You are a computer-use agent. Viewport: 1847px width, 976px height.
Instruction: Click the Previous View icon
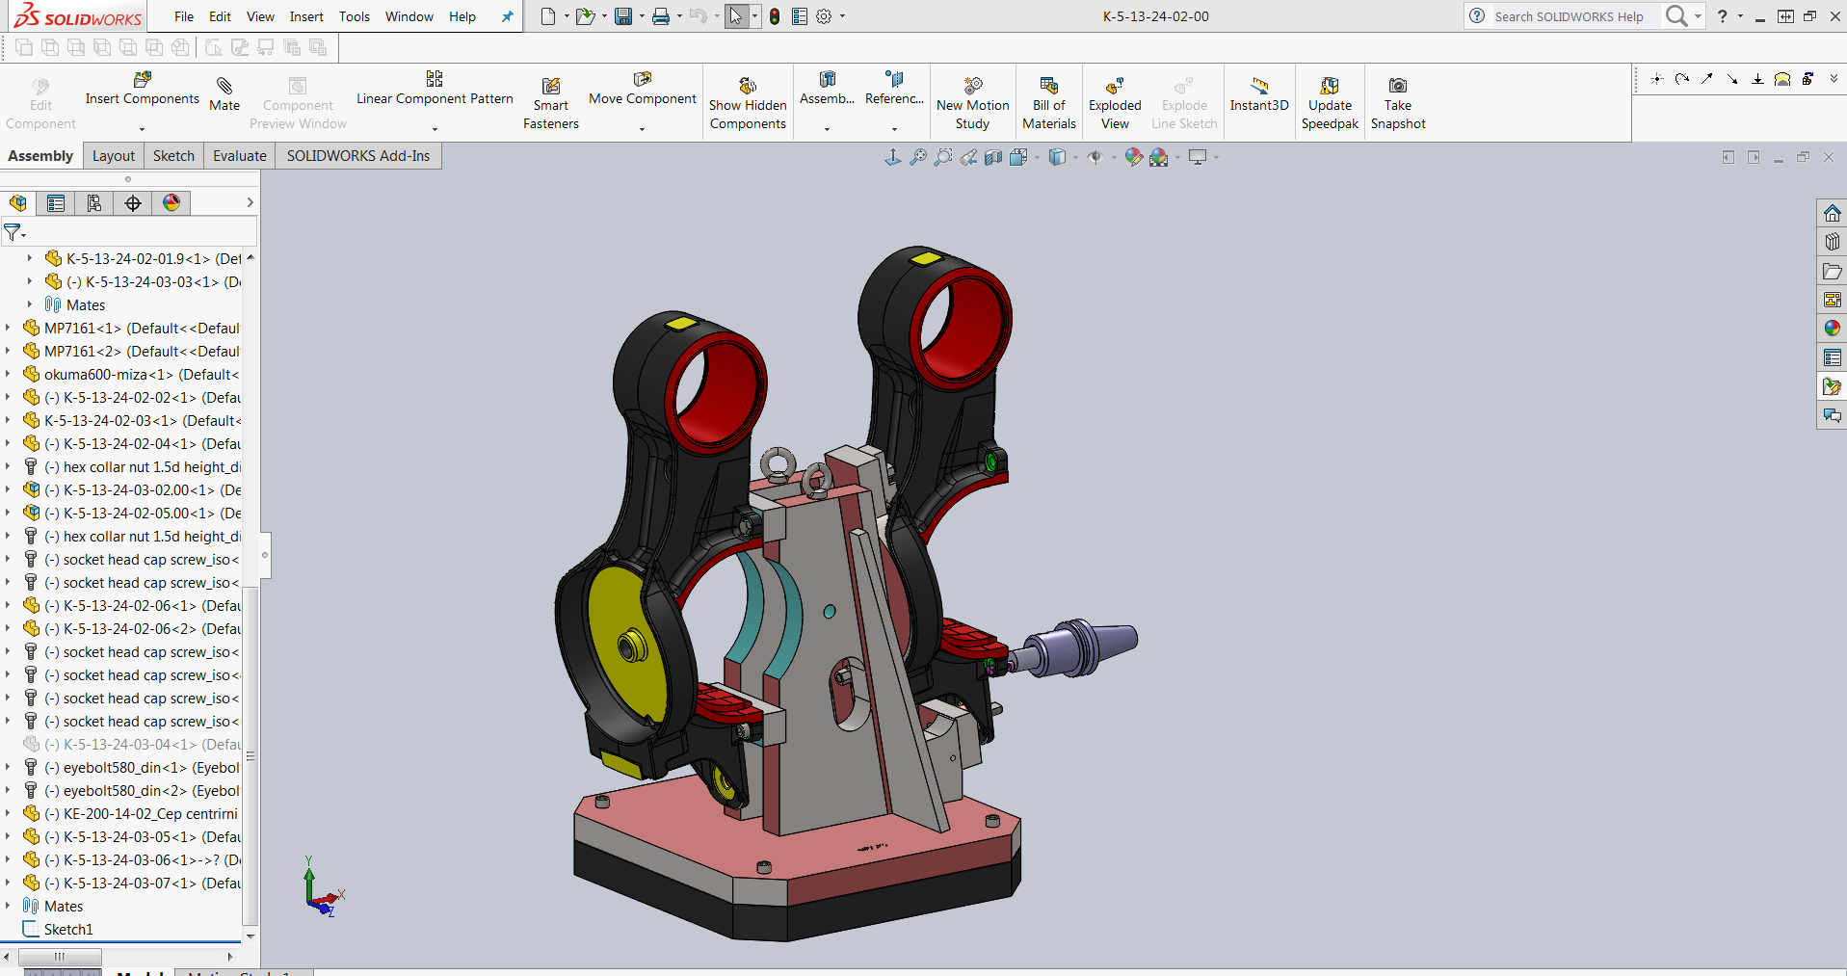(x=968, y=157)
